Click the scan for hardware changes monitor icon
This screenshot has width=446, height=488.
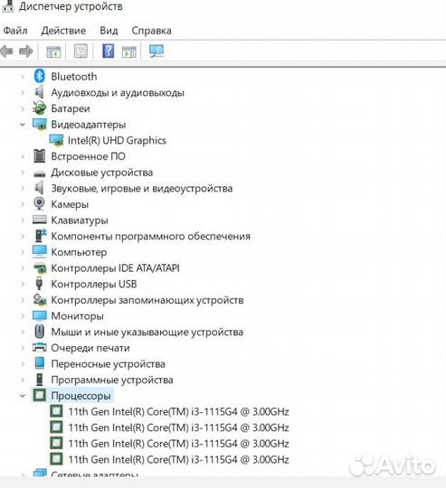(157, 51)
